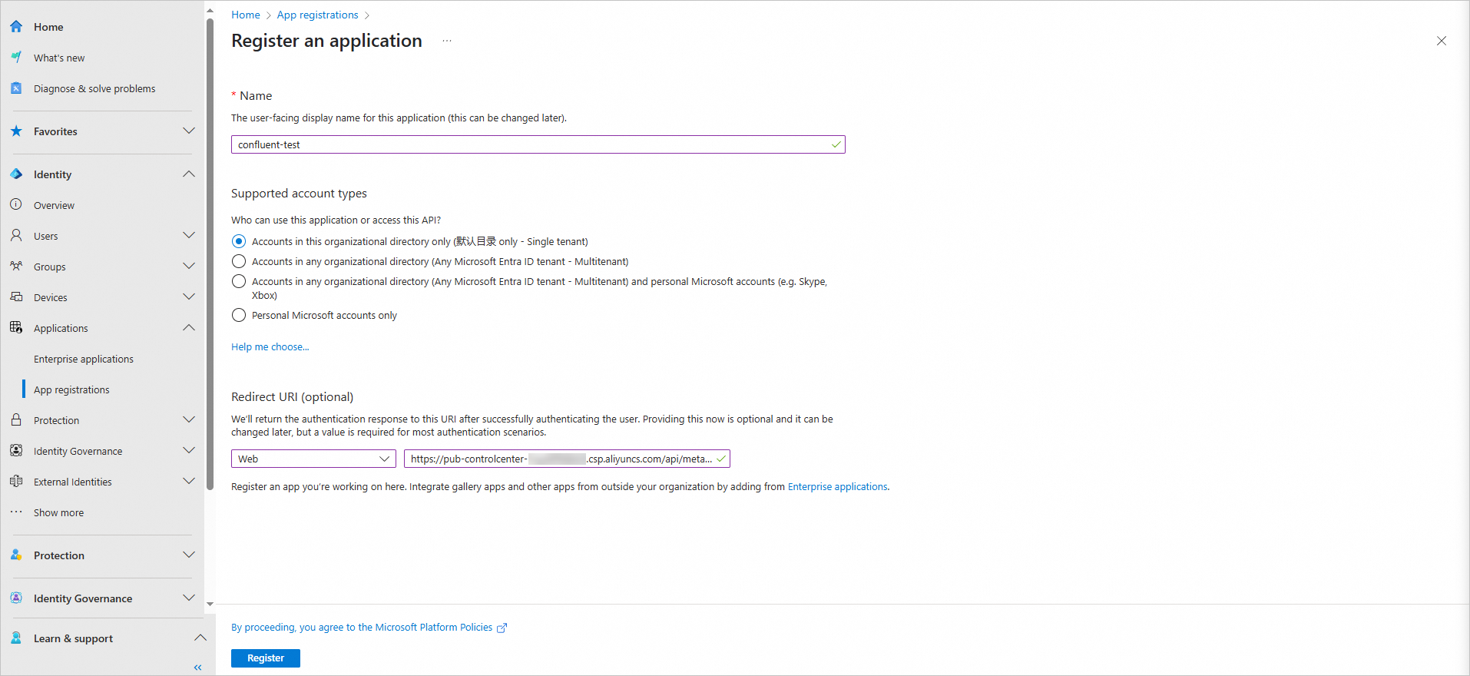Viewport: 1470px width, 676px height.
Task: Click the bottom Protection section icon
Action: pyautogui.click(x=16, y=555)
